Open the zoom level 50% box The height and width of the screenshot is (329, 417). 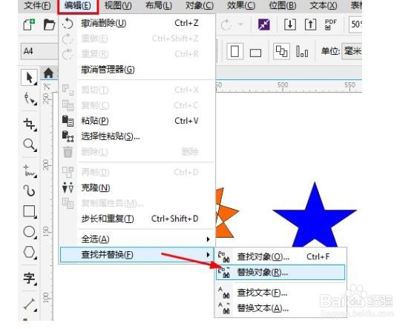[356, 24]
